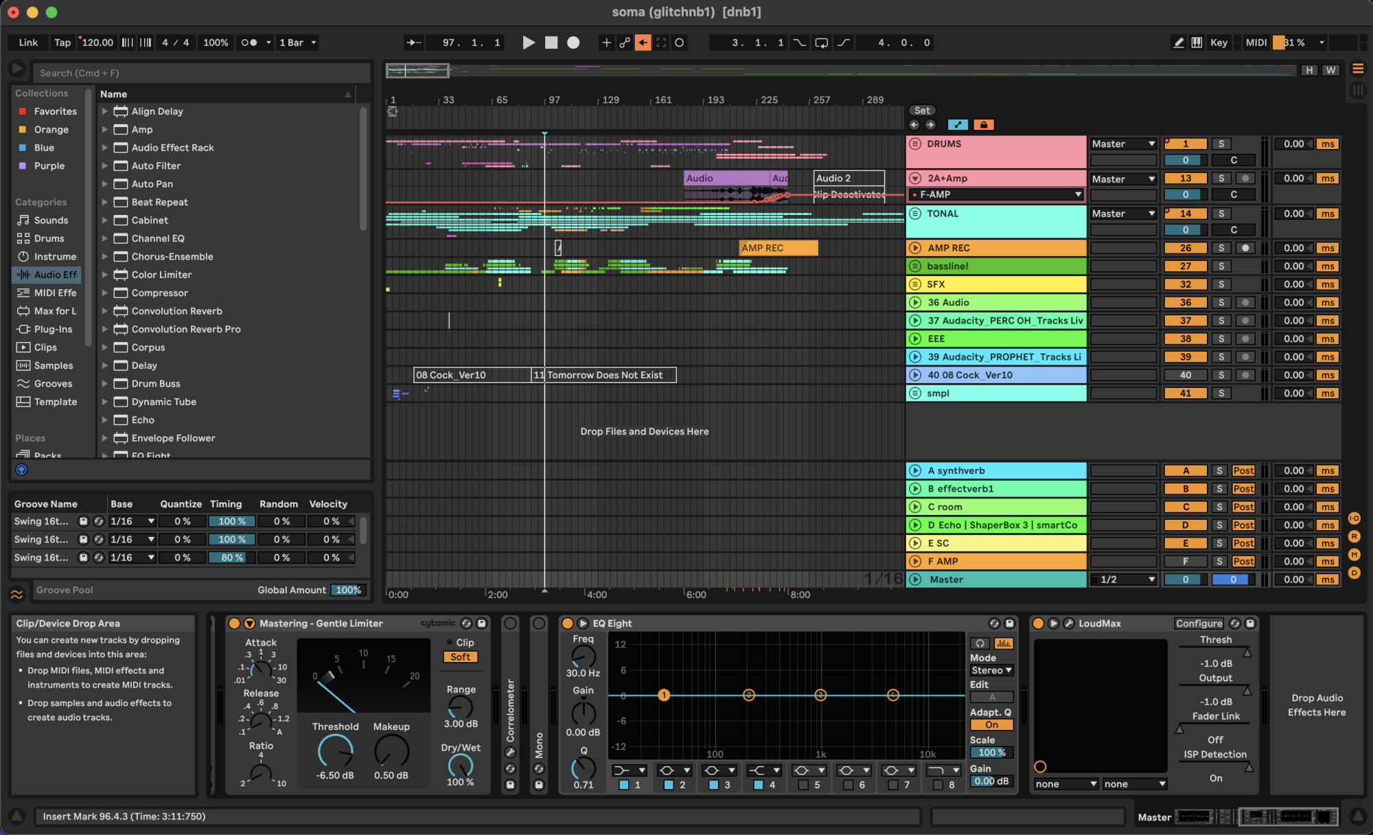Screen dimensions: 1373x835
Task: Click Configure on LoudMax
Action: (1199, 624)
